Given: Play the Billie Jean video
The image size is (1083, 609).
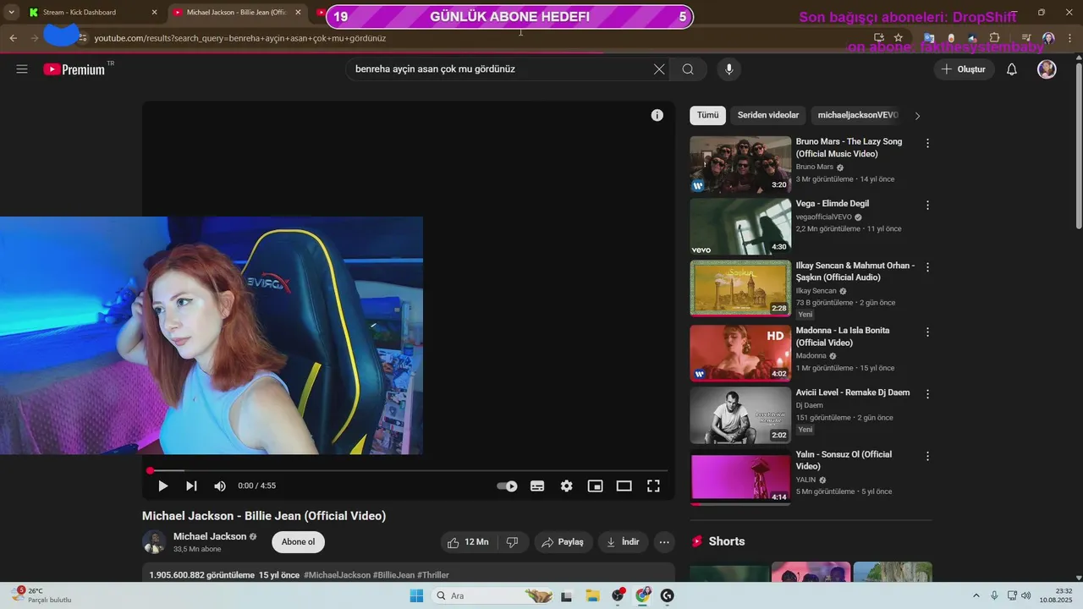Looking at the screenshot, I should 162,486.
